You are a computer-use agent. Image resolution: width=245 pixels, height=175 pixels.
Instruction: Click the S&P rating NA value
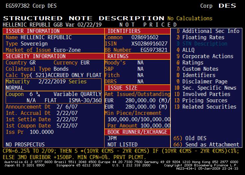point(140,69)
